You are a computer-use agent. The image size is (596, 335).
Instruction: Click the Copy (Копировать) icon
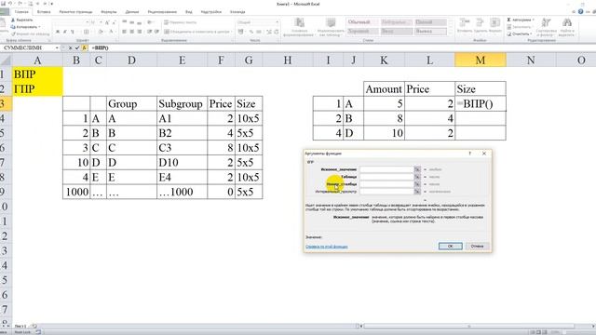tap(13, 27)
